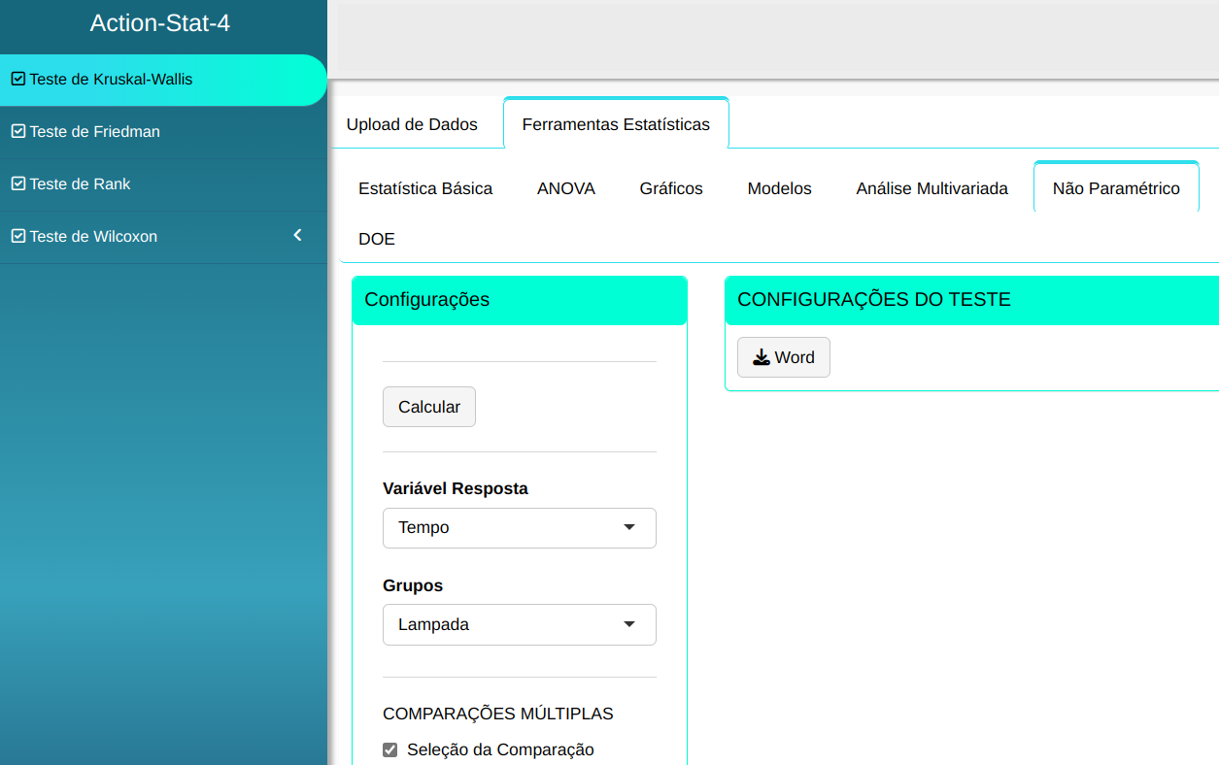Image resolution: width=1219 pixels, height=765 pixels.
Task: Select the DOE tab
Action: 377,239
